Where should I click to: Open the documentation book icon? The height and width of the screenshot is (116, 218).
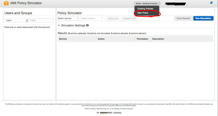(211, 3)
